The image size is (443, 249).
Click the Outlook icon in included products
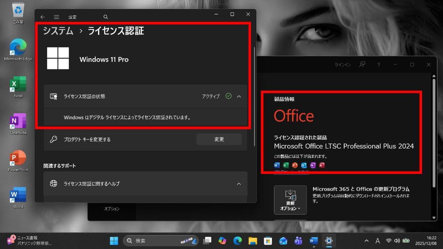tap(304, 165)
